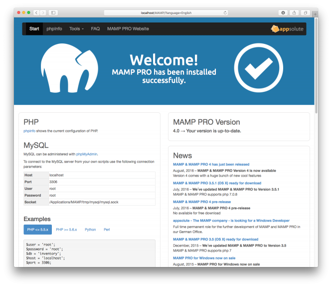Viewport: 332px width, 287px height.
Task: Read news: MAMP PRO 4 has just been released
Action: pyautogui.click(x=211, y=165)
